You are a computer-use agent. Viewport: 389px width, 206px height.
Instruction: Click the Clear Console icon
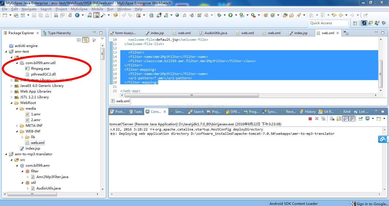click(332, 119)
